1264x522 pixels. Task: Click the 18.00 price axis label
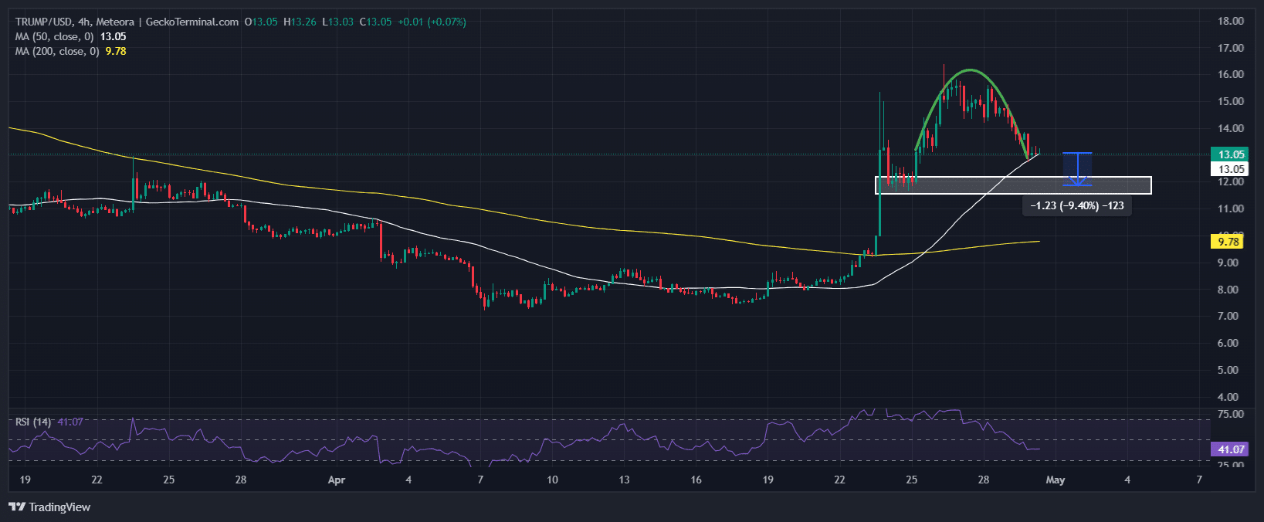[x=1231, y=21]
